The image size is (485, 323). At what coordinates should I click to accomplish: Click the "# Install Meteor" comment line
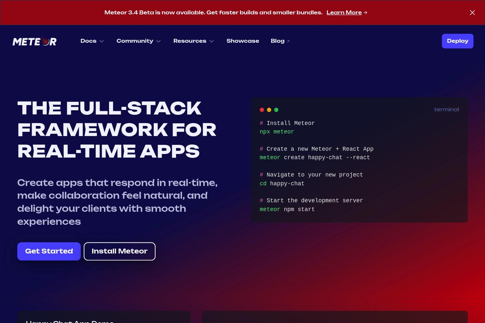[287, 123]
